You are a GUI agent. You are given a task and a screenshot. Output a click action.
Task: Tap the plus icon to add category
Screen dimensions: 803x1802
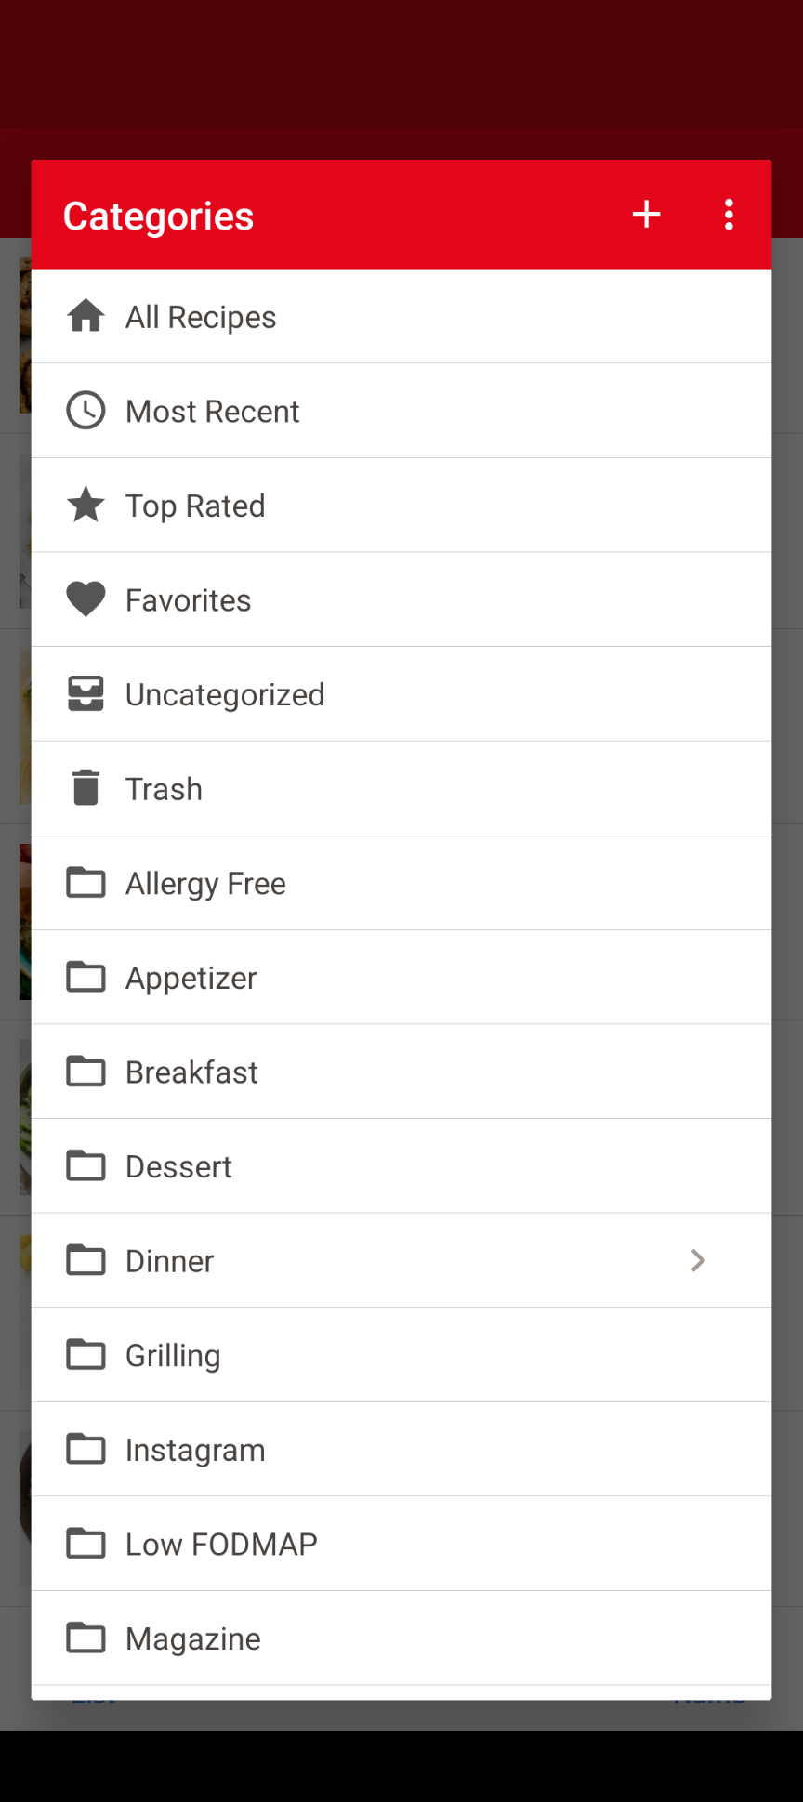(646, 215)
